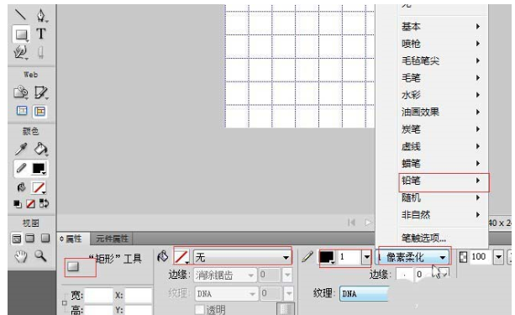Screen dimensions: 515x315
Task: Open the 毛毡笔尖 stroke submenu
Action: click(x=443, y=60)
